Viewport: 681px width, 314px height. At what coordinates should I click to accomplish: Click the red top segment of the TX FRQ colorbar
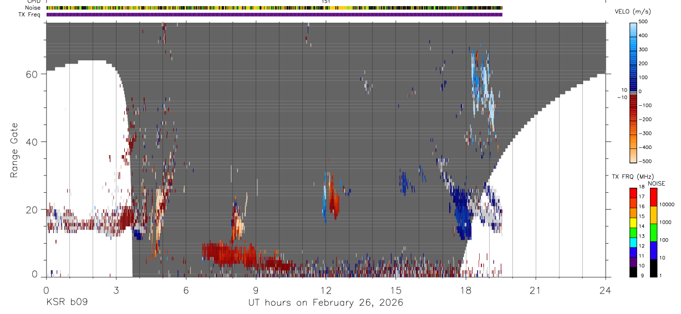click(633, 194)
